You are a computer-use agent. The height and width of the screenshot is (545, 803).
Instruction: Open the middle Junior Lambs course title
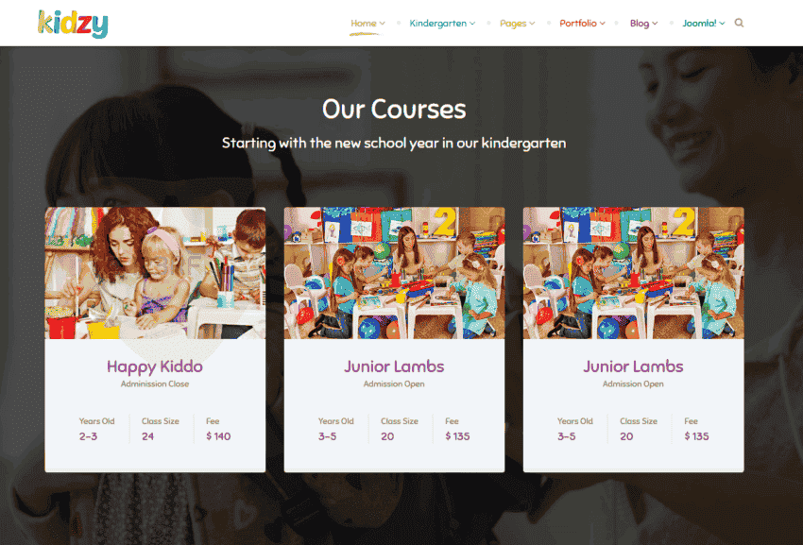tap(394, 366)
